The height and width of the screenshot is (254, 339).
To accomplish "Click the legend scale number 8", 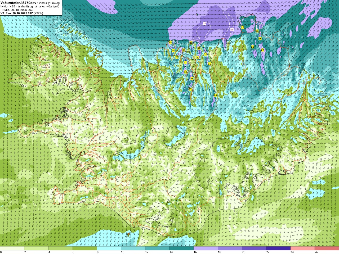I will (x=98, y=252).
